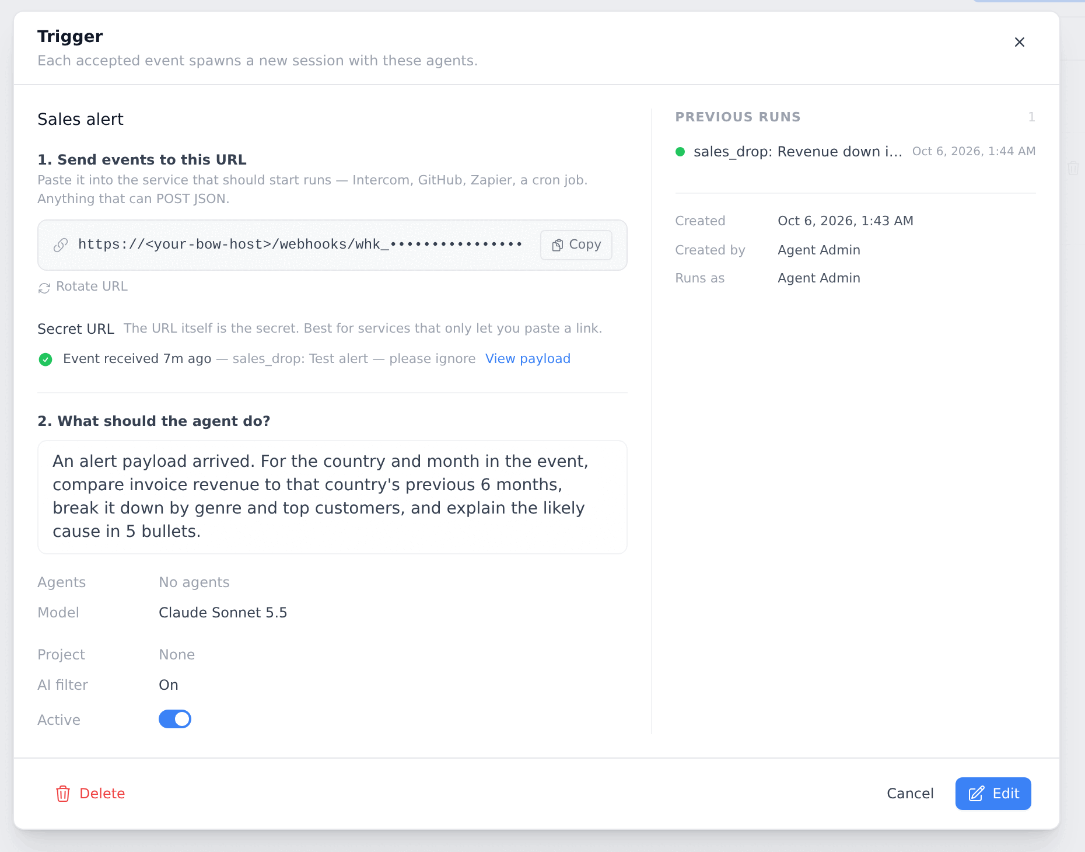The height and width of the screenshot is (852, 1085).
Task: Click the link icon beside webhook URL
Action: tap(61, 245)
